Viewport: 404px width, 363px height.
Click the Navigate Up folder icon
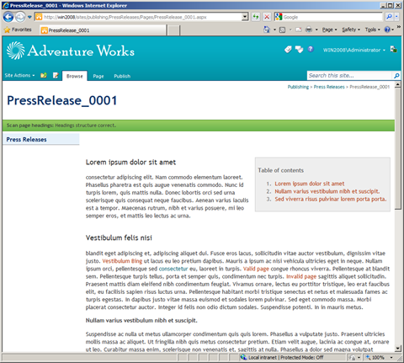tap(44, 75)
